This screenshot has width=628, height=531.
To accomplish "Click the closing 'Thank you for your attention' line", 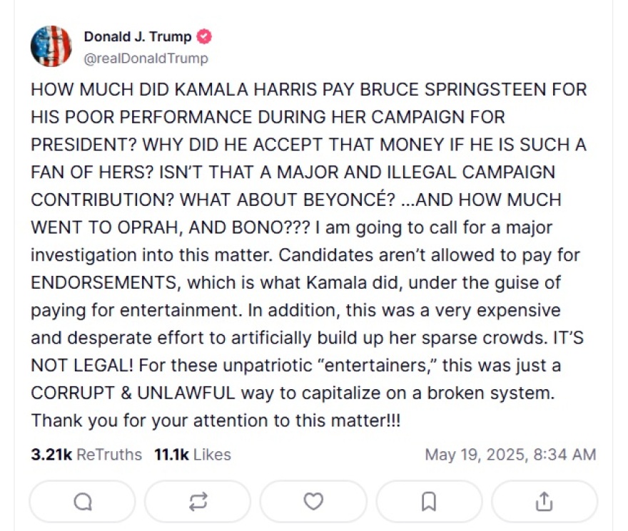I will [x=216, y=421].
